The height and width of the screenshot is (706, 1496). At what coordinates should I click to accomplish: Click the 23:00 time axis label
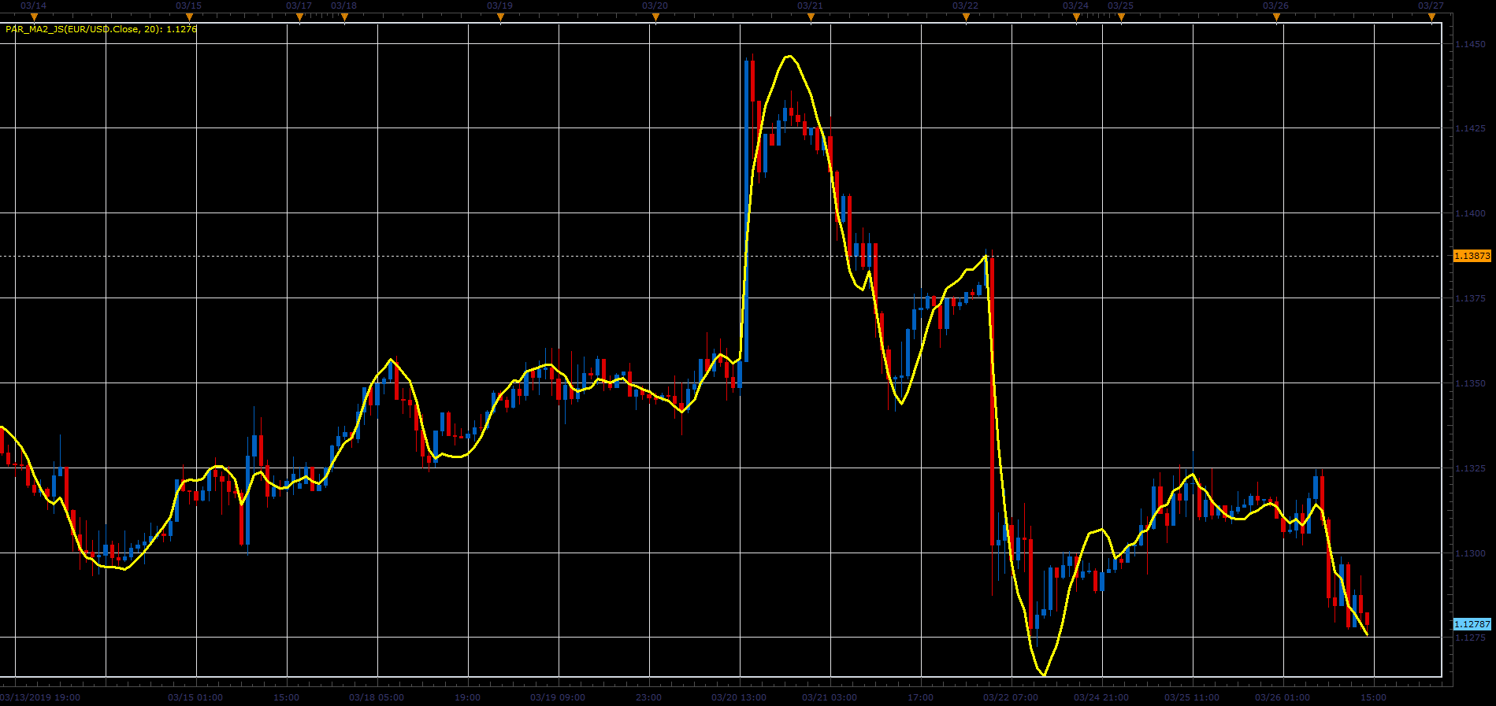click(x=649, y=697)
